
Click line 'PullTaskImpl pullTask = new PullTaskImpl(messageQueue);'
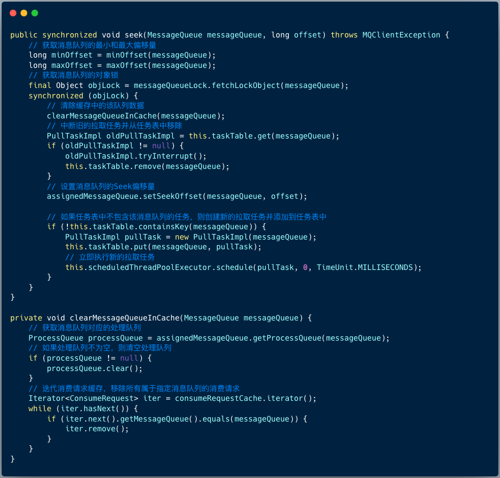[191, 237]
